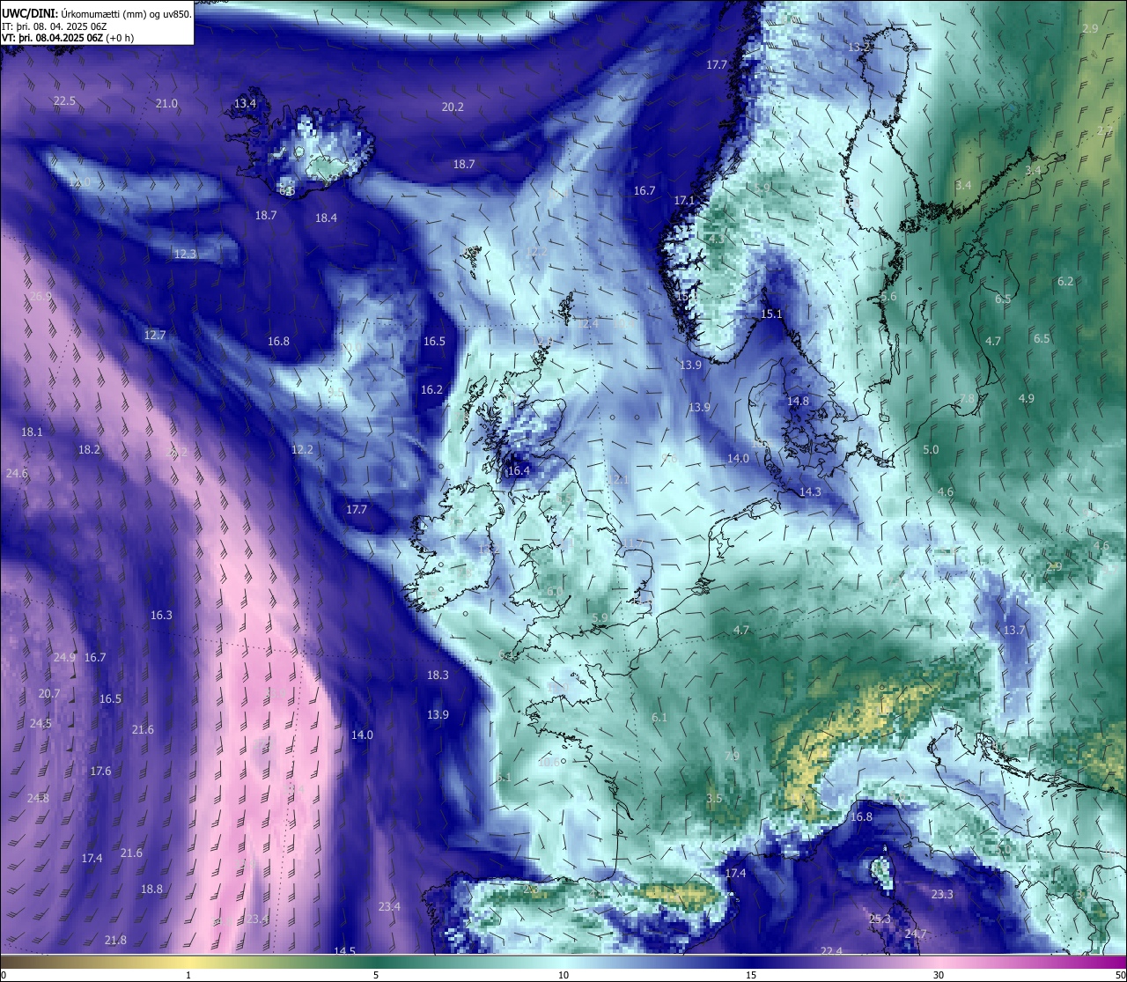Click the 'IT: þri. 08. 04. 2025 06Z' line
Image resolution: width=1127 pixels, height=982 pixels.
point(55,26)
